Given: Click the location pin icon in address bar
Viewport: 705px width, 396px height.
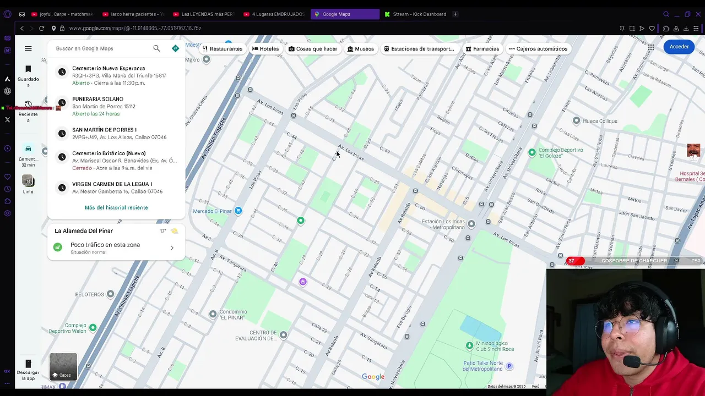Looking at the screenshot, I should 53,28.
